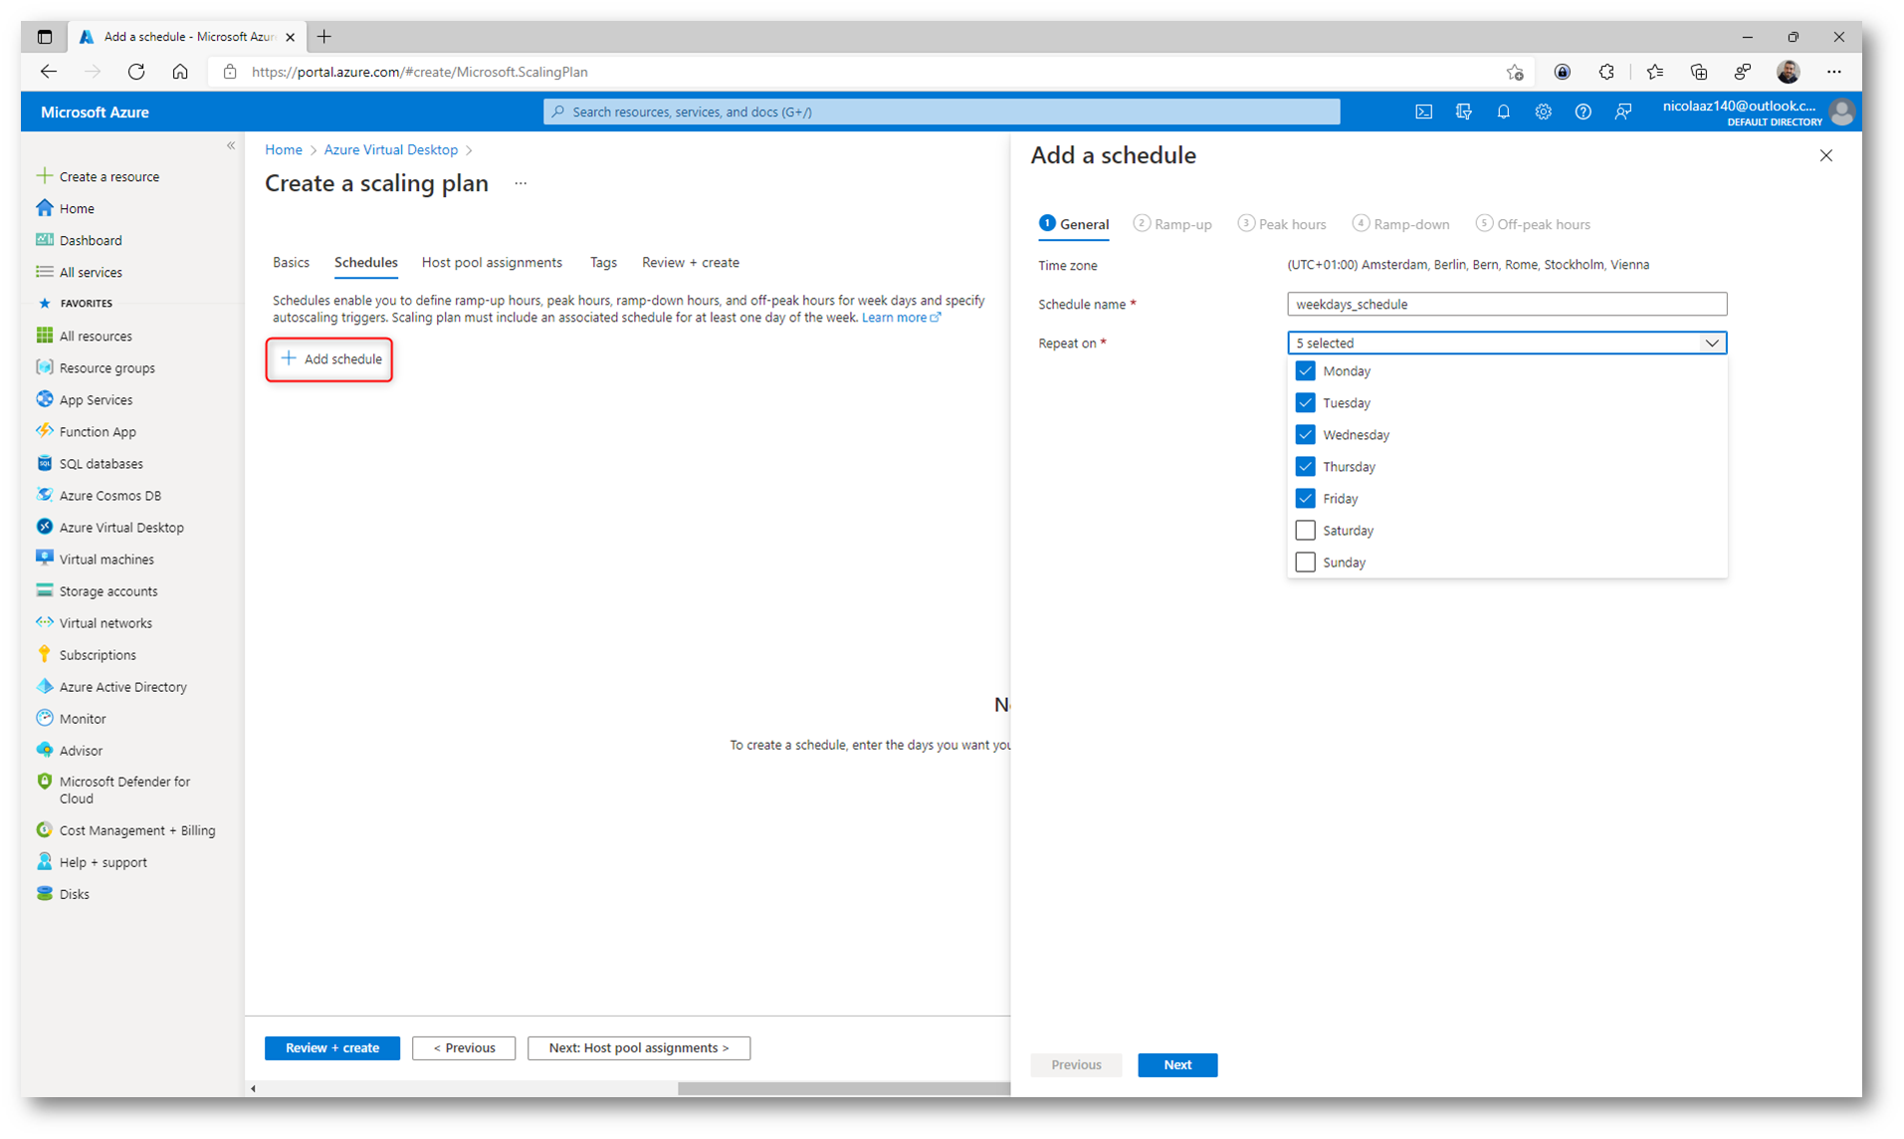Image resolution: width=1904 pixels, height=1139 pixels.
Task: Go to the Ramp-up schedule step
Action: coord(1172,224)
